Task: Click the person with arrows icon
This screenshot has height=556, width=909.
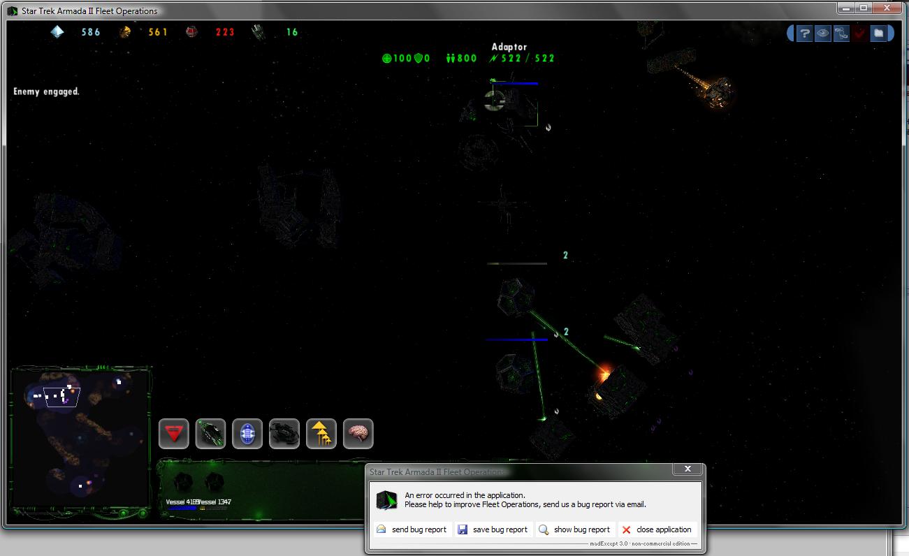Action: (841, 34)
